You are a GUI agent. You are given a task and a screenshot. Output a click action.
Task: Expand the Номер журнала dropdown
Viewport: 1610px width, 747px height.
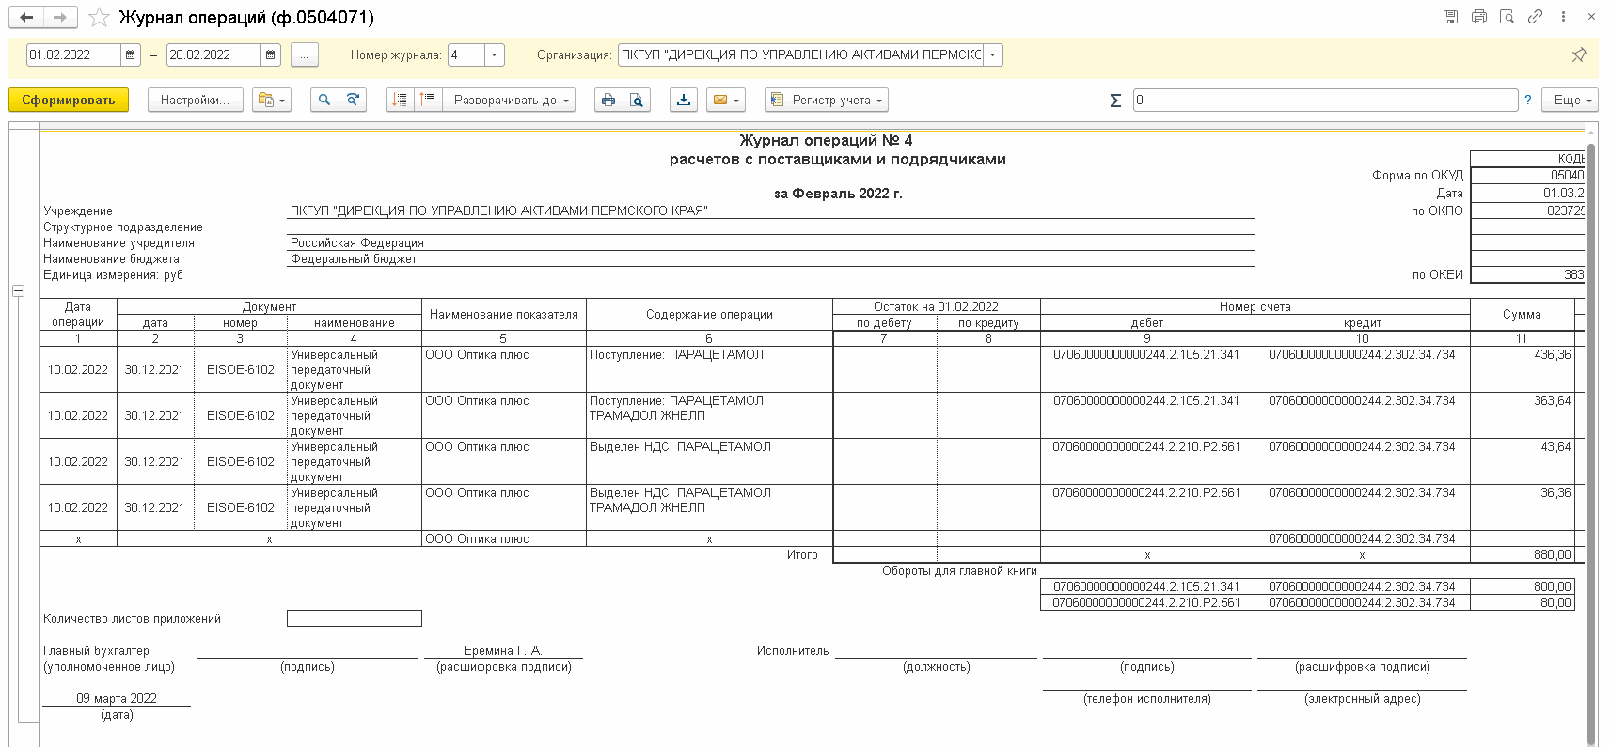(495, 54)
